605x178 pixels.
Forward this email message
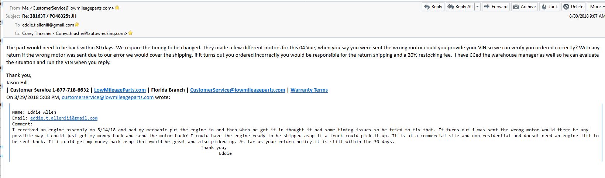(x=496, y=7)
